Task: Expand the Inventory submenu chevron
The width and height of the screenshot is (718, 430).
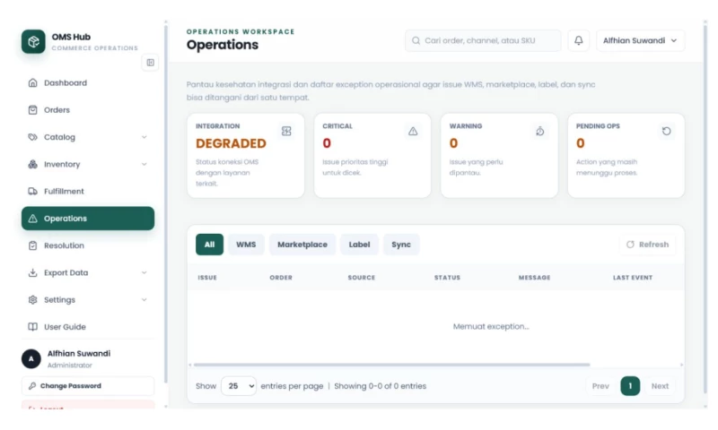Action: [144, 164]
